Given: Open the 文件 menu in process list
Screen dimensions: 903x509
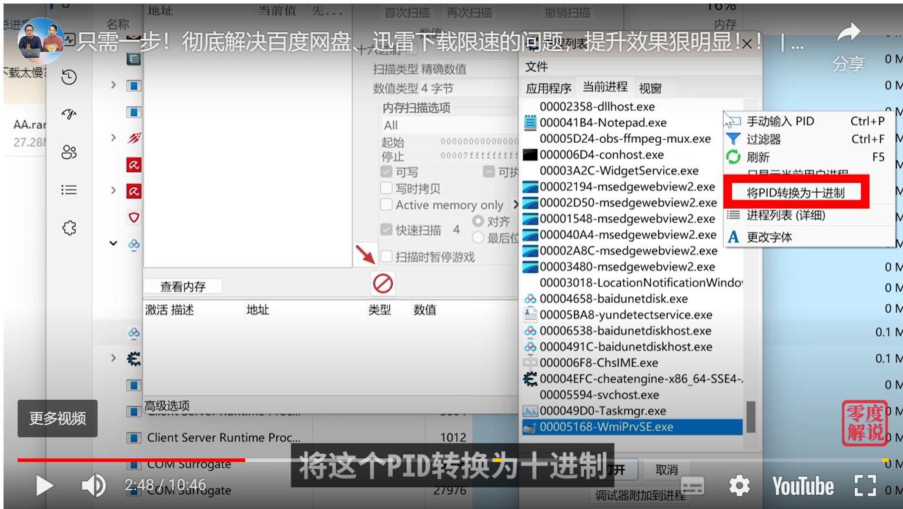Looking at the screenshot, I should pos(536,67).
